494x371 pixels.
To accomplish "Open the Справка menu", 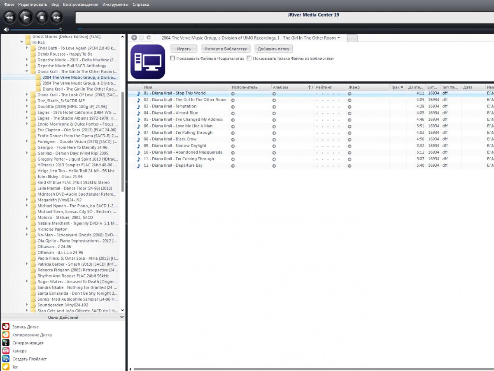I will tap(141, 4).
